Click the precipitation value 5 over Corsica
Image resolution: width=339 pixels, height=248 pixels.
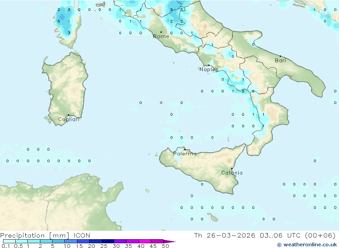(59, 21)
